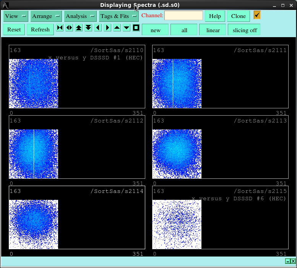The height and width of the screenshot is (268, 297).
Task: Click the square full-view toolbar icon
Action: (x=136, y=28)
